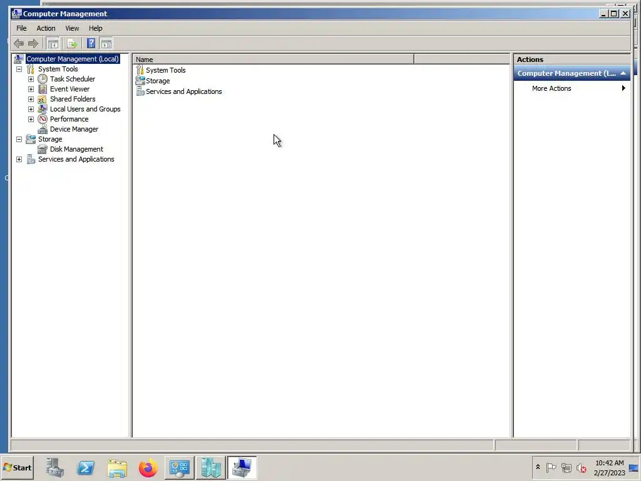Expand the Shared Folders node

pyautogui.click(x=31, y=99)
